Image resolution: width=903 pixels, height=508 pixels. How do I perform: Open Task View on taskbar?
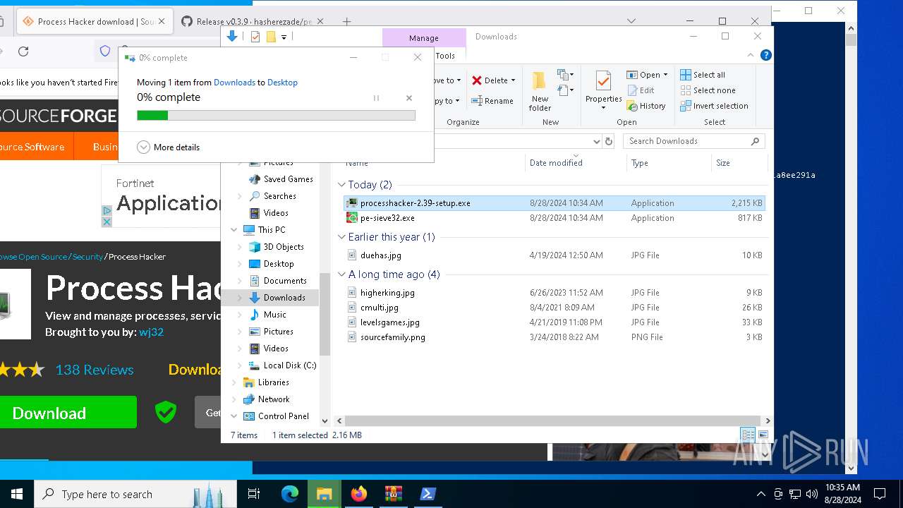[x=254, y=494]
